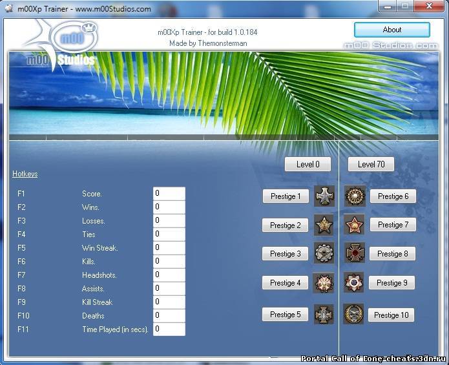Click the 'Score.' label
The height and width of the screenshot is (365, 449).
coord(92,194)
